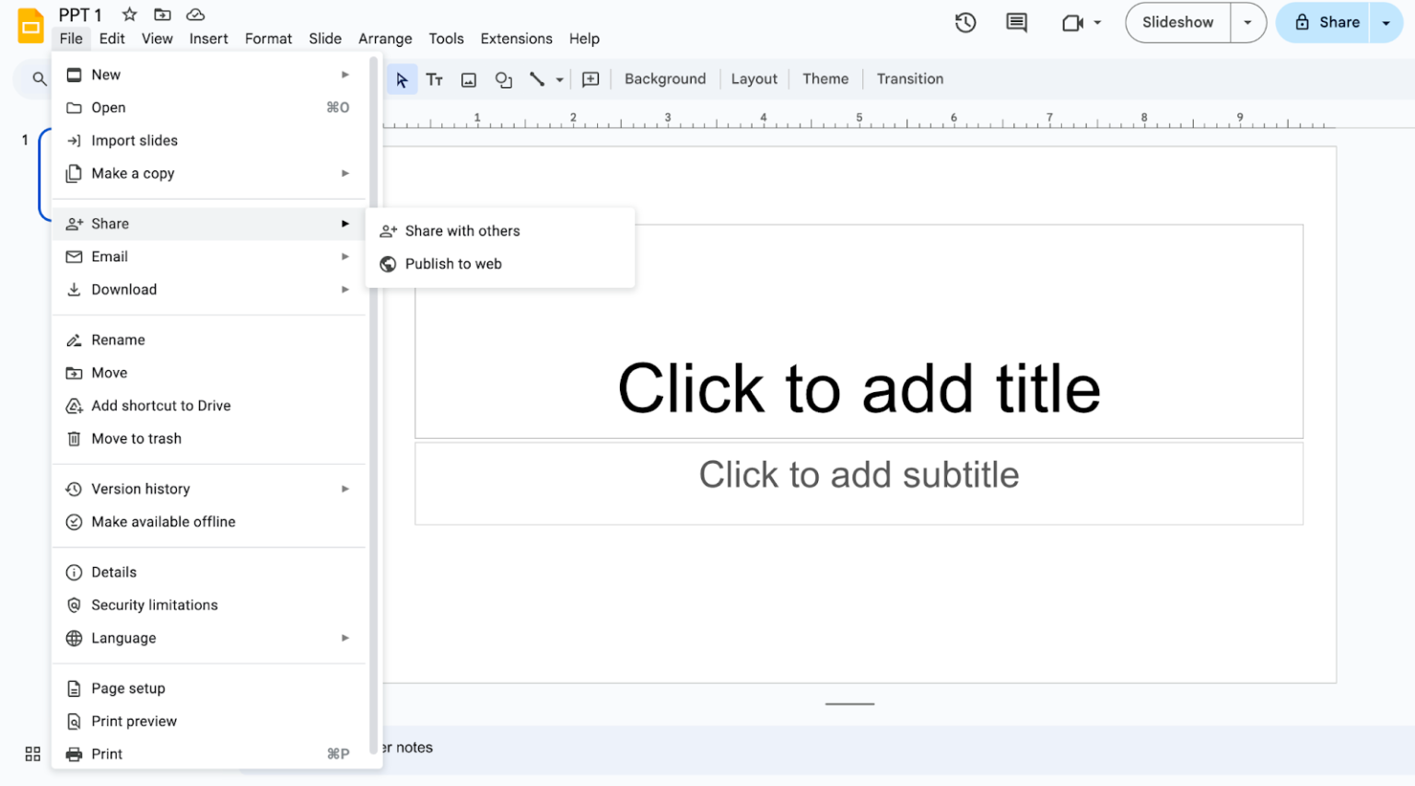Select the cursor selection tool
Image resolution: width=1415 pixels, height=786 pixels.
coord(401,79)
